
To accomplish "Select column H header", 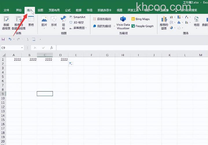I will coord(123,55).
